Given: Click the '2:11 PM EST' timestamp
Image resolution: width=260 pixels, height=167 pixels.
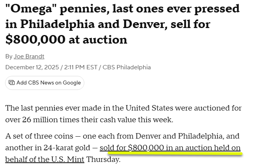Looking at the screenshot, I should (x=80, y=67).
